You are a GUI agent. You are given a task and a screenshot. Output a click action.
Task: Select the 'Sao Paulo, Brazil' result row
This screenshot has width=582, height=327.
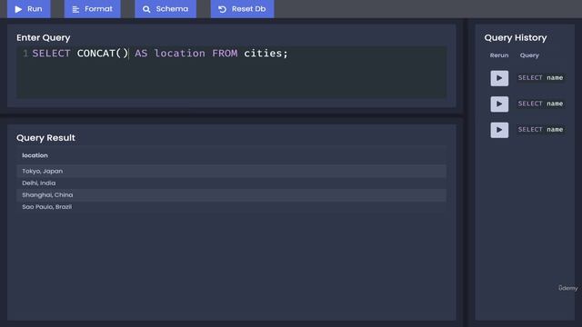click(231, 206)
